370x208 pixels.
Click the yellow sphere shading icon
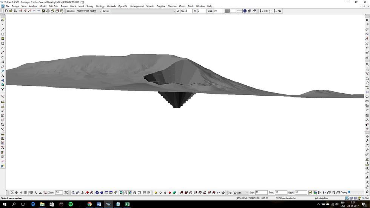point(156,193)
